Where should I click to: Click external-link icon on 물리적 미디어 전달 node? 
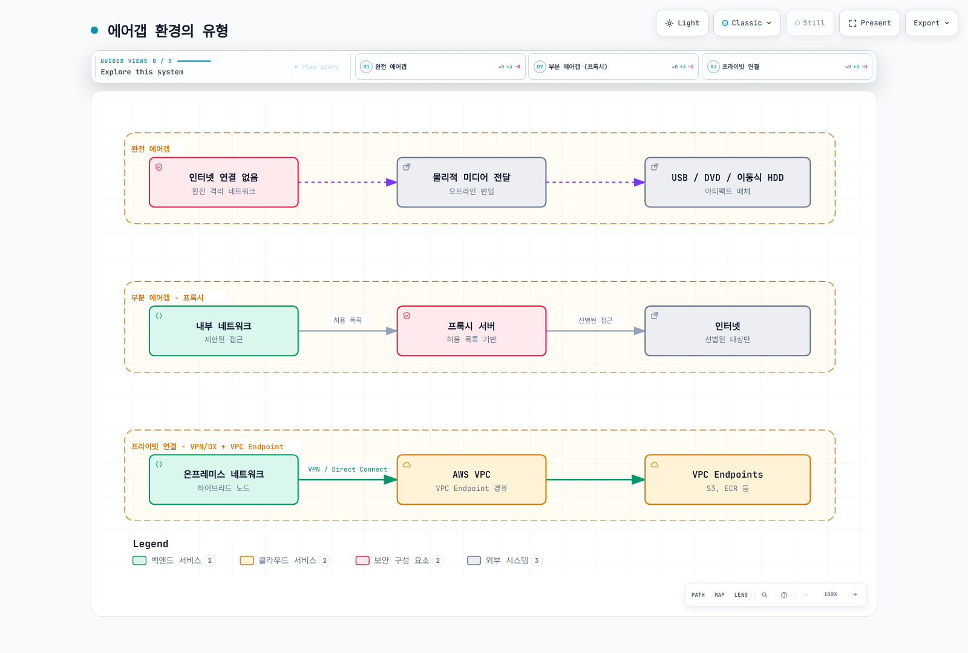(407, 167)
